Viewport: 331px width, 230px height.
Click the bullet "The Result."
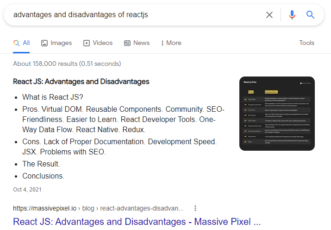[41, 164]
